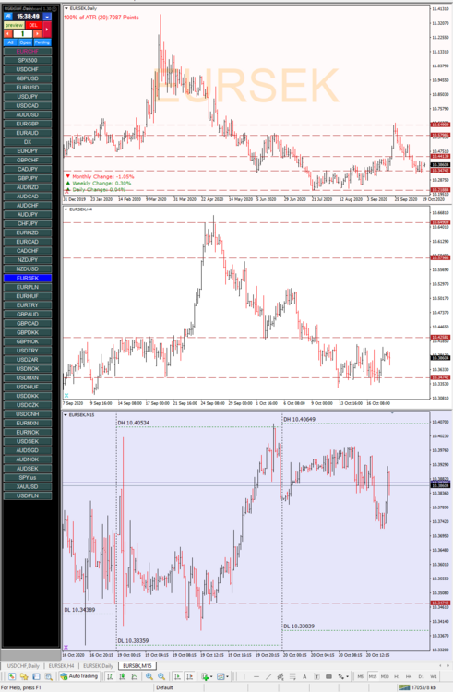
Task: Click the red DEL button
Action: click(x=33, y=25)
